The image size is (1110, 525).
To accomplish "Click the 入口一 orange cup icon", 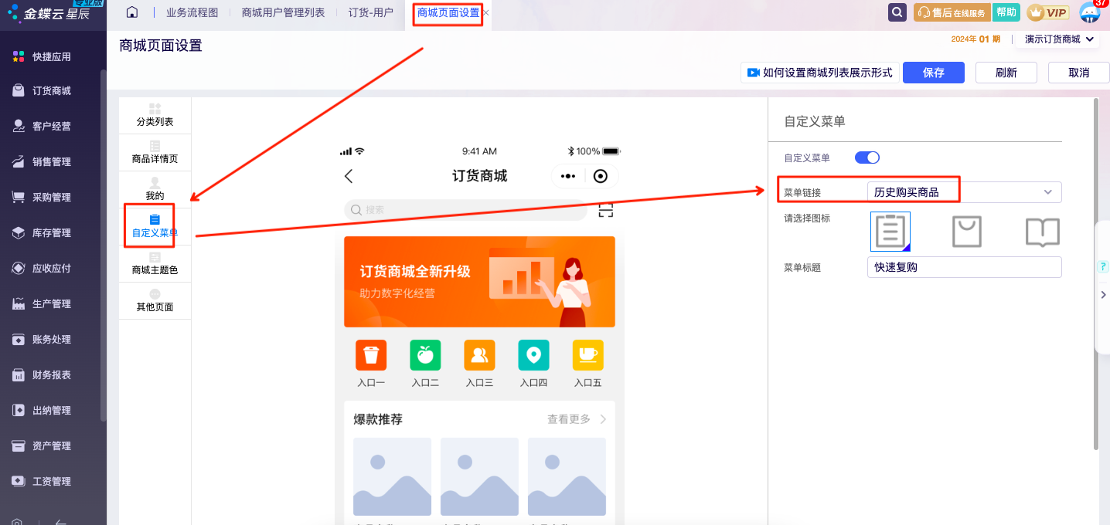I will (x=371, y=355).
